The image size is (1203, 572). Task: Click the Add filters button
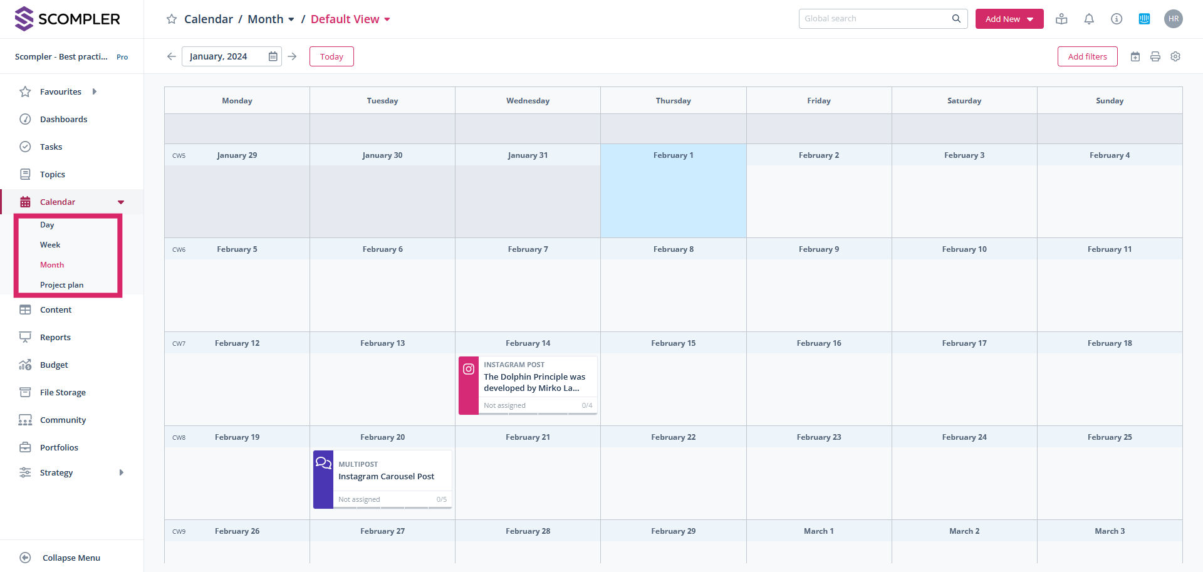(1087, 56)
